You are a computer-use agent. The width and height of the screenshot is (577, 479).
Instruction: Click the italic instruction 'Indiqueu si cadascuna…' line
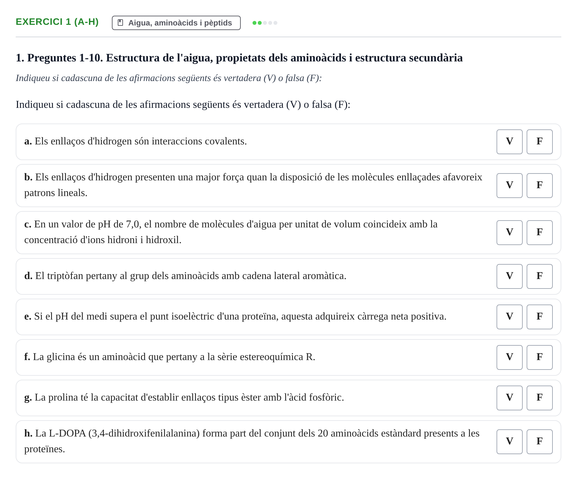click(169, 78)
